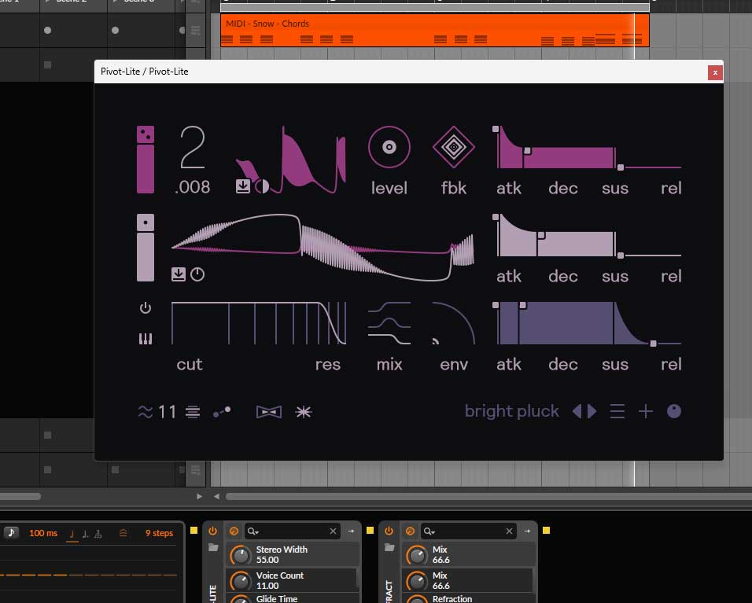Click oscillator 2 envelope decay handle
This screenshot has width=752, height=603.
tap(541, 235)
